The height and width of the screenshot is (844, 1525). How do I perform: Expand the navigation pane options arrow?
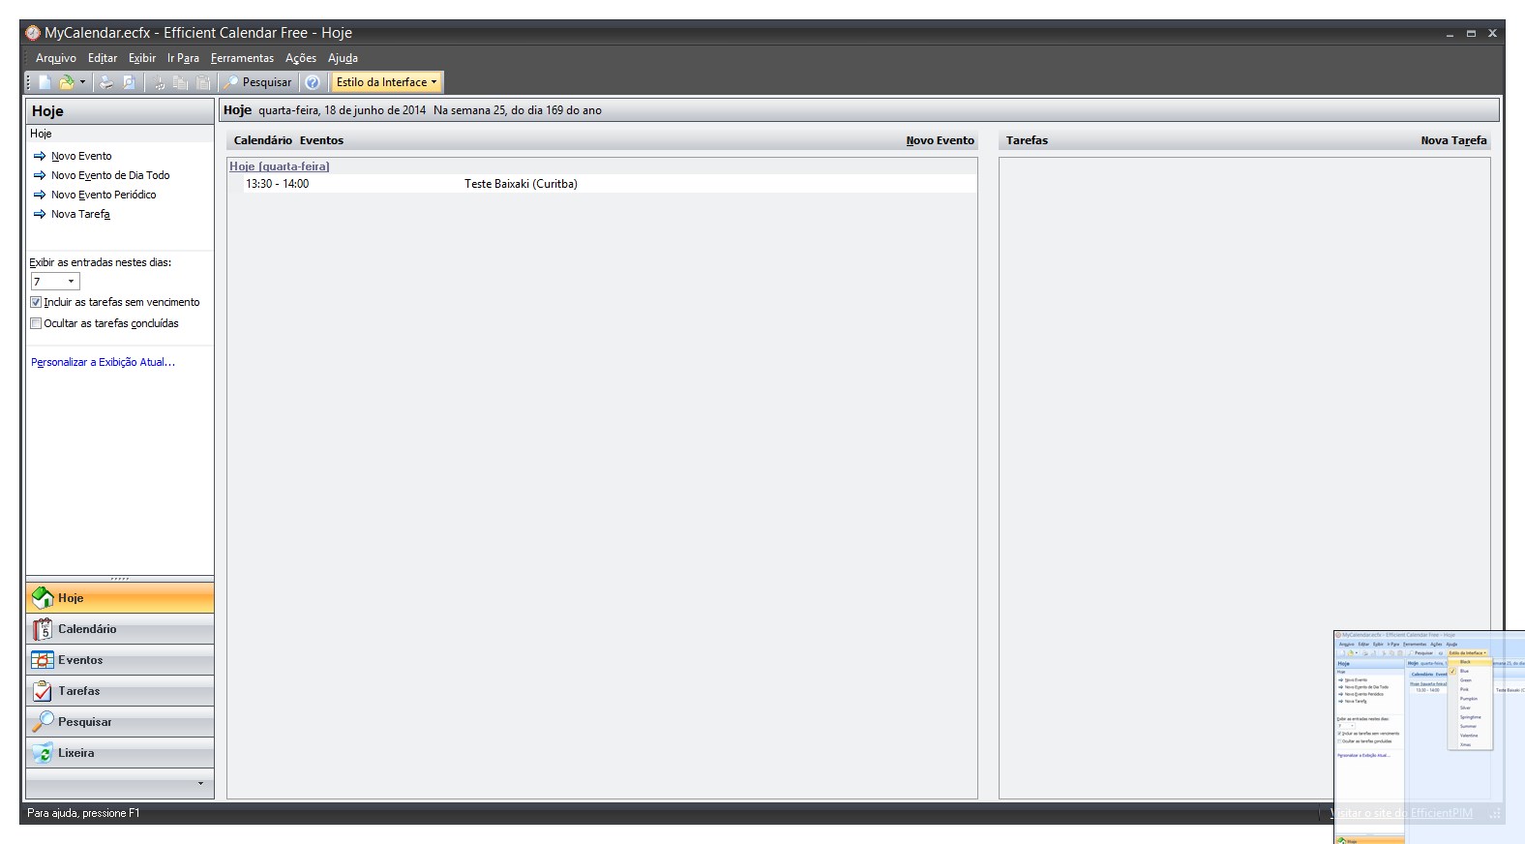click(200, 783)
